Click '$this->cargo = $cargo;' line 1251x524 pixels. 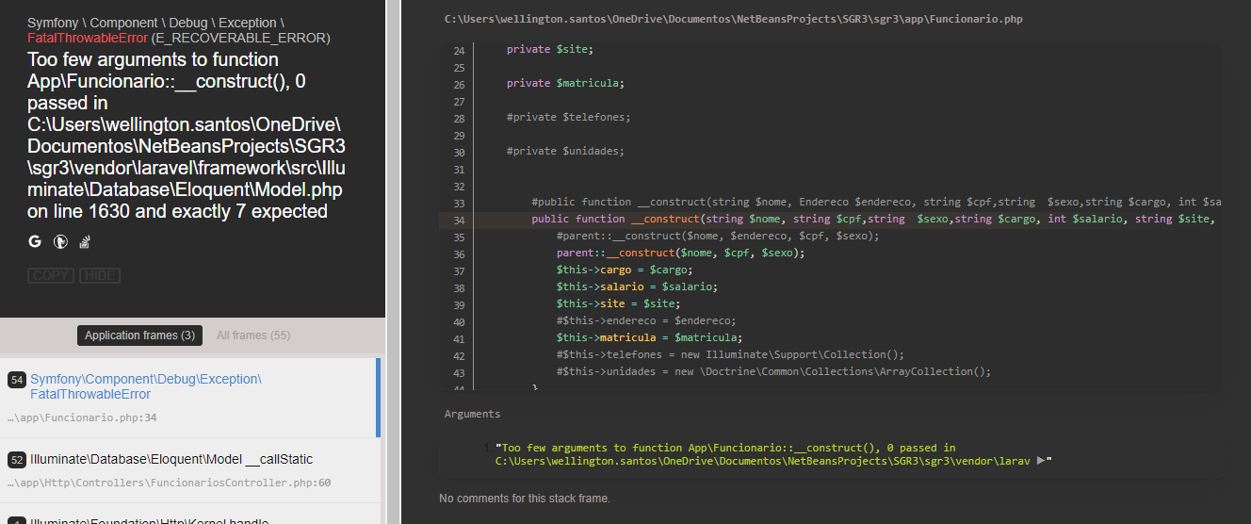(x=624, y=270)
